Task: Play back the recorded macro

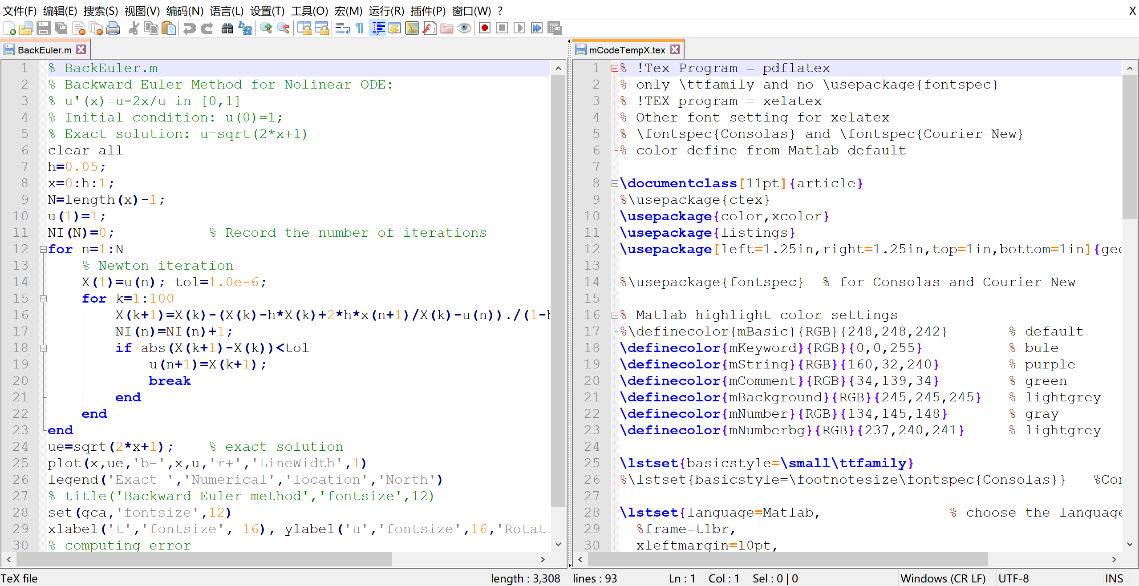Action: 519,28
